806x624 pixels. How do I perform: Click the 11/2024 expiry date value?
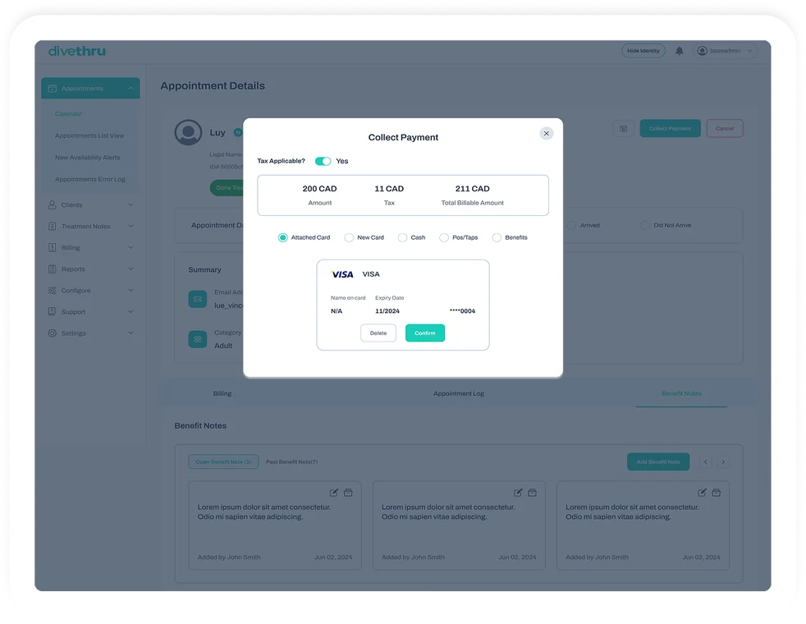point(387,311)
